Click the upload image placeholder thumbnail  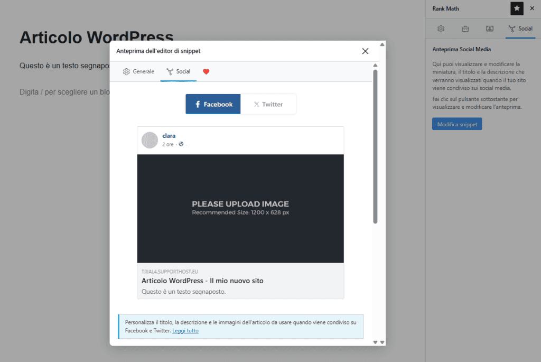(240, 208)
